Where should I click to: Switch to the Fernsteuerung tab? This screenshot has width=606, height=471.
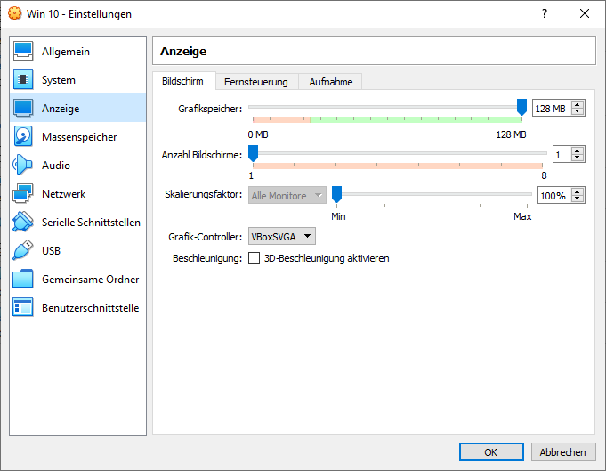256,82
